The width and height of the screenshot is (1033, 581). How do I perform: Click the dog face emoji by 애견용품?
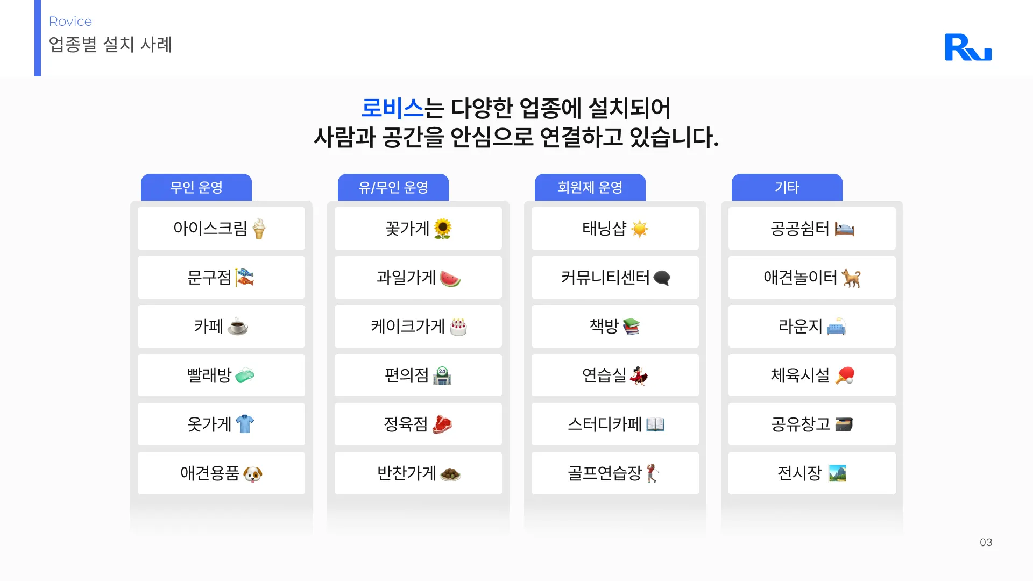[252, 473]
